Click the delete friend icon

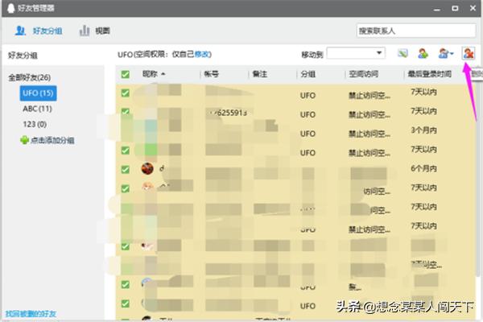[x=469, y=54]
